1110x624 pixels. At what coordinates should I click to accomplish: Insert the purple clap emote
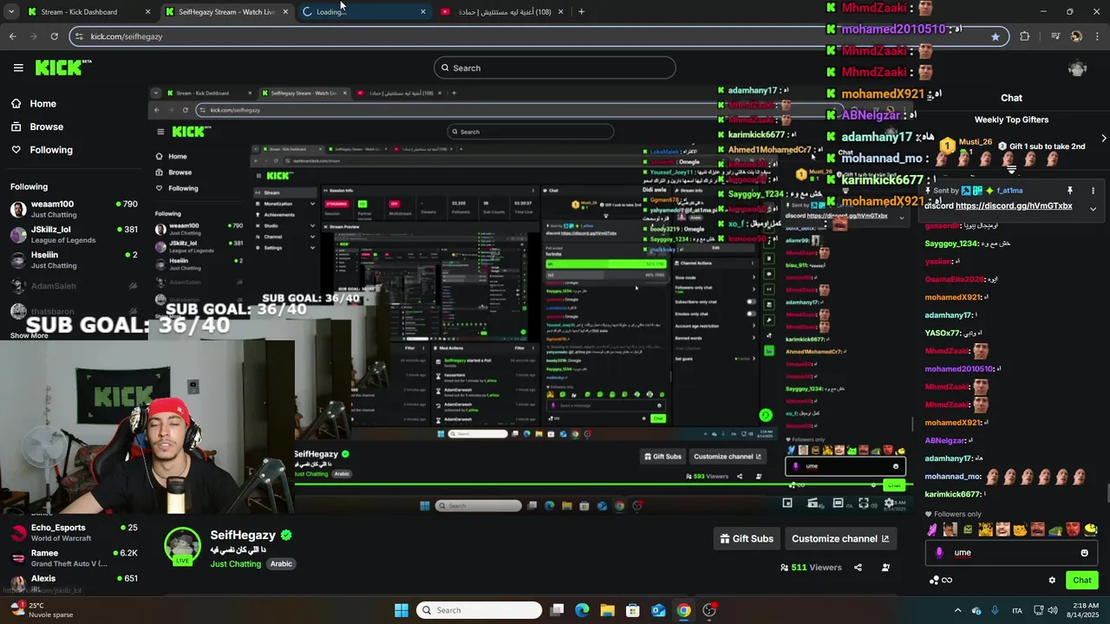pos(932,530)
